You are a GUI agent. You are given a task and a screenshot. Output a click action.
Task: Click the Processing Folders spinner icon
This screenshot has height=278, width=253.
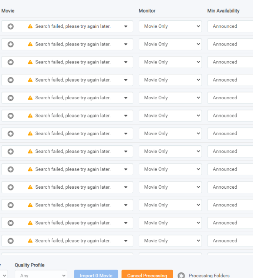click(x=181, y=275)
